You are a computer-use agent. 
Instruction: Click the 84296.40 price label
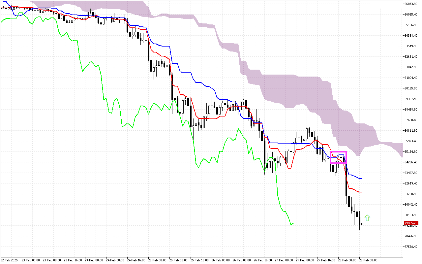(411, 162)
